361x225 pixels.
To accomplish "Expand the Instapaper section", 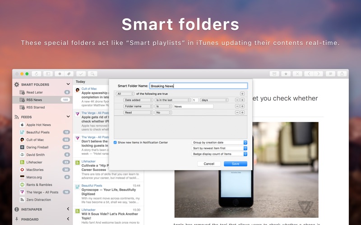I will [x=68, y=209].
